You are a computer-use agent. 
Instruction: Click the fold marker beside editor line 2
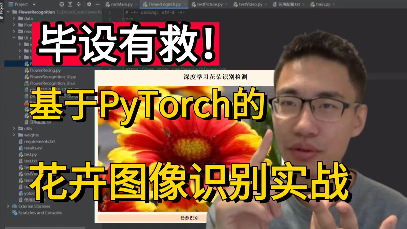click(124, 19)
